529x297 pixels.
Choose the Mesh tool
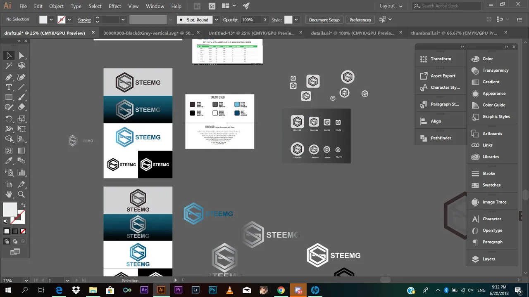point(9,151)
